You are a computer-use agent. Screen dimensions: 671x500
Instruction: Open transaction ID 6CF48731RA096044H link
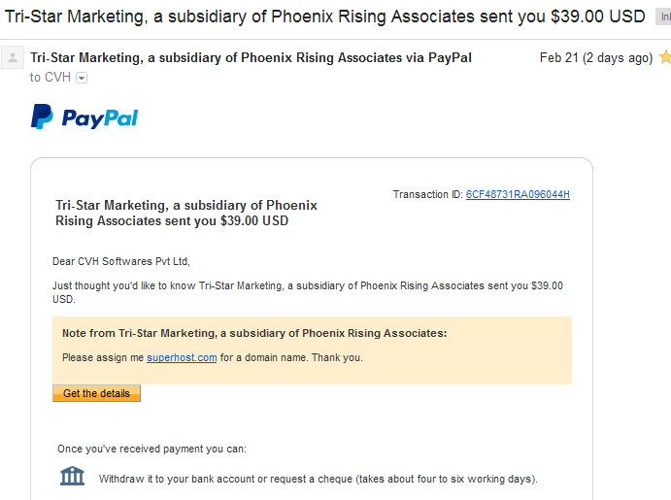518,194
